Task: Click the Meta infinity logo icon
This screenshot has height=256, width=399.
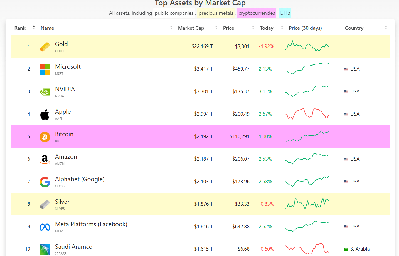Action: (45, 227)
